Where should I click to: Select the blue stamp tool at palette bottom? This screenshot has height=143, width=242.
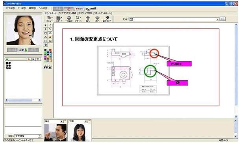[46, 45]
